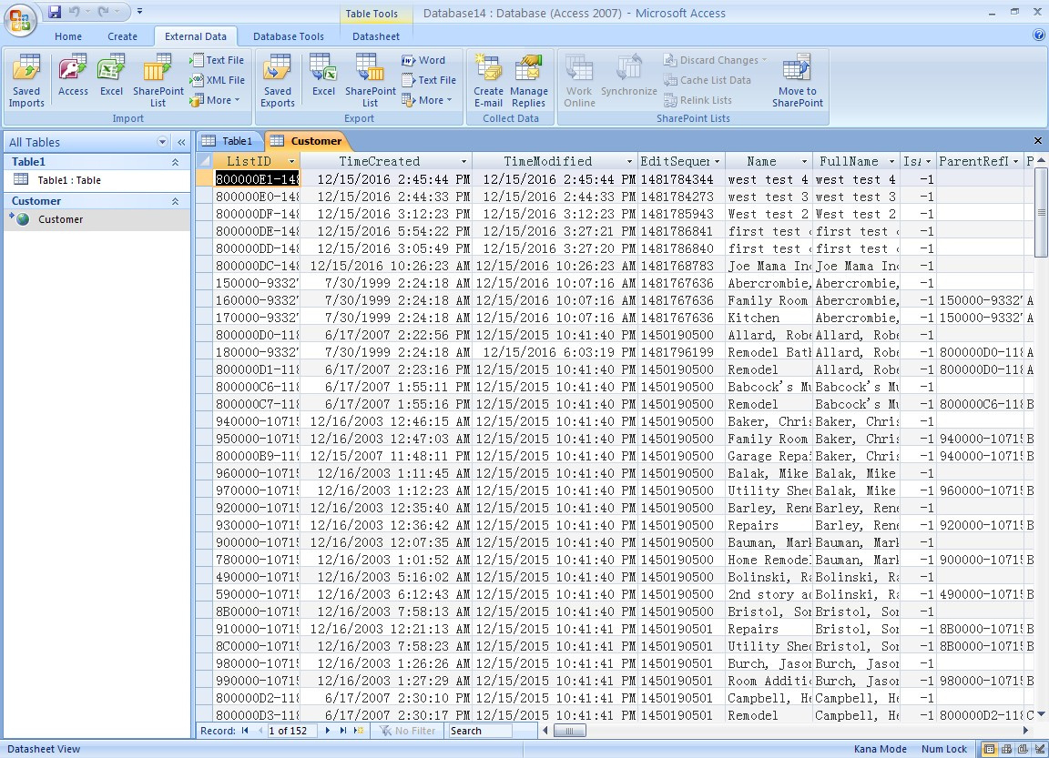Click ListID cell 800000DC-148
This screenshot has width=1049, height=758.
(x=258, y=266)
